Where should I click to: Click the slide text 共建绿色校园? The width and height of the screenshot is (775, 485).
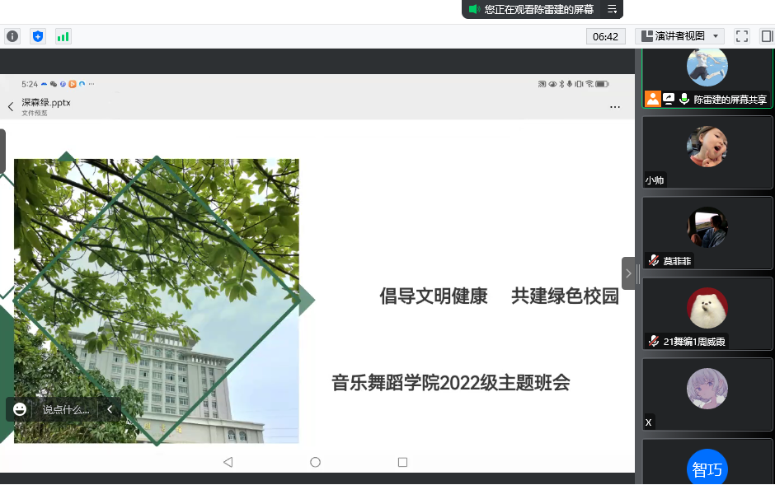coord(565,296)
